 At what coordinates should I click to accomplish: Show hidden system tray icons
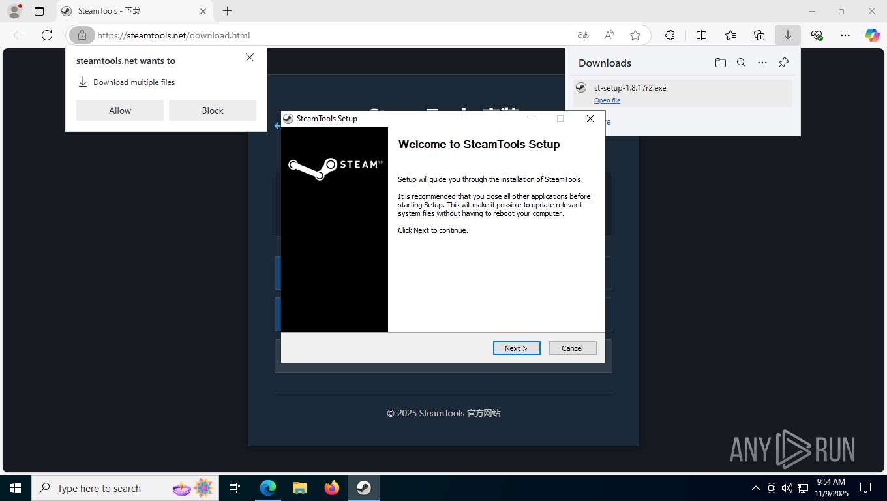pyautogui.click(x=756, y=488)
